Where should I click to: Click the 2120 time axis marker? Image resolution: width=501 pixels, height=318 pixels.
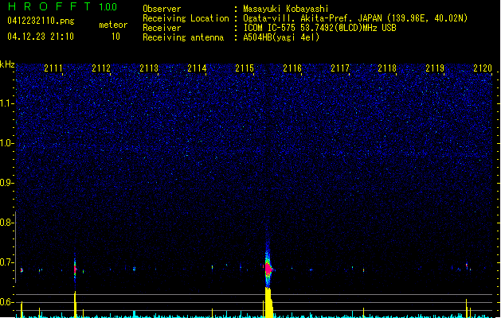[483, 68]
